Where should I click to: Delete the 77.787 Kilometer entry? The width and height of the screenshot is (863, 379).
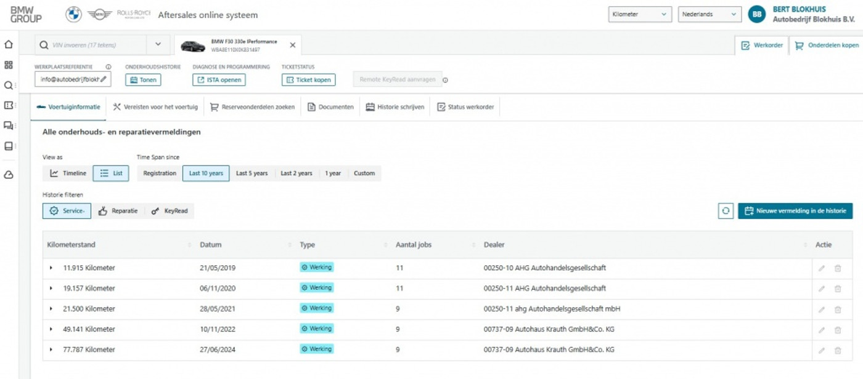[838, 350]
